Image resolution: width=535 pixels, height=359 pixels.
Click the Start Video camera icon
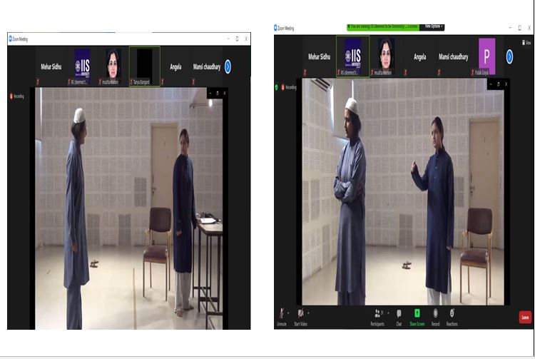tap(300, 314)
